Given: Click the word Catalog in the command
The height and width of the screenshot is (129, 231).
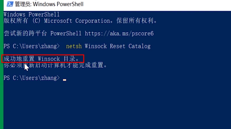Looking at the screenshot, I should click(140, 46).
